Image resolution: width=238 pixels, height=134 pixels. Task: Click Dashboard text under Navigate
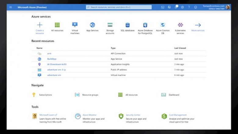click(174, 95)
